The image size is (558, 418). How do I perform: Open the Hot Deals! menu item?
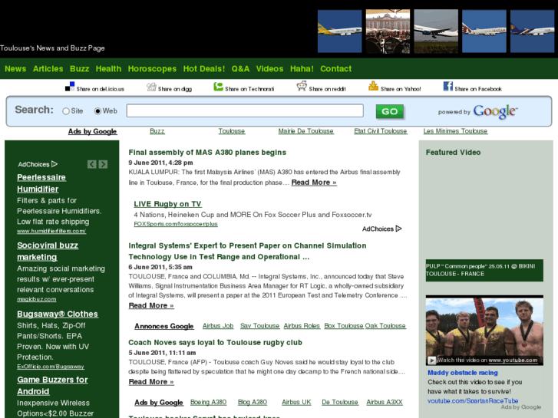(204, 69)
